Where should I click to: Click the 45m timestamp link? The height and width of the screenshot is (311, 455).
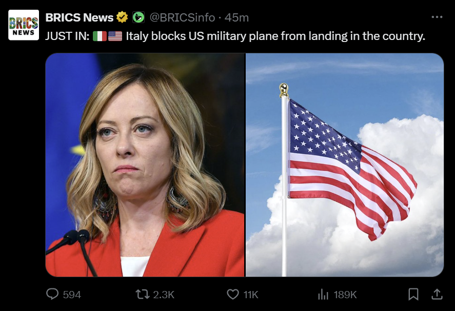(x=236, y=18)
